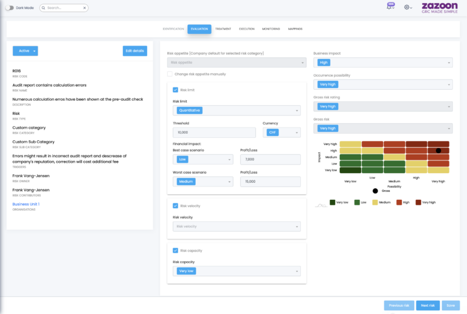Click the Next risk button
The image size is (467, 314).
pos(428,305)
